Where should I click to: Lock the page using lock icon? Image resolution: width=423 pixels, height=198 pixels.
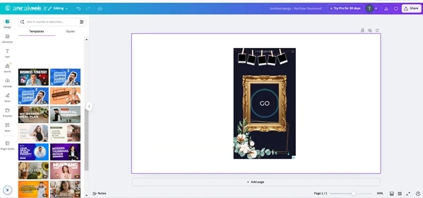click(x=362, y=31)
